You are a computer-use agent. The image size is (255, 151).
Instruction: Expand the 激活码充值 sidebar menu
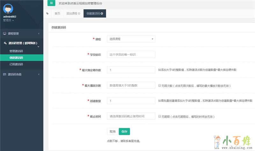point(21,74)
